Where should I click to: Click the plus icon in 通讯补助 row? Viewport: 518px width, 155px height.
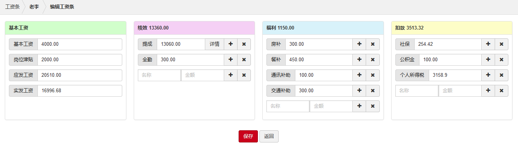click(359, 75)
